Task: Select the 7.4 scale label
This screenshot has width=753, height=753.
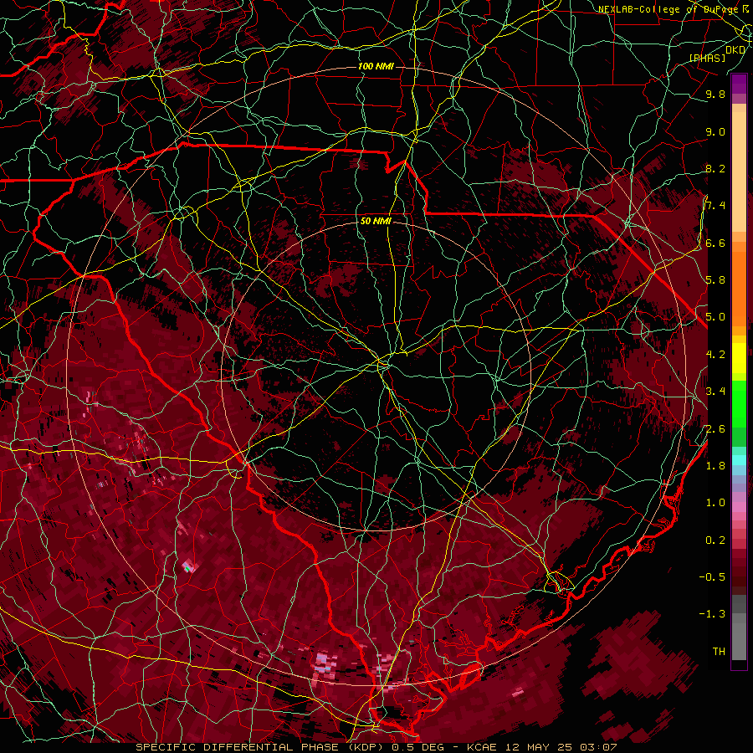Action: [715, 206]
